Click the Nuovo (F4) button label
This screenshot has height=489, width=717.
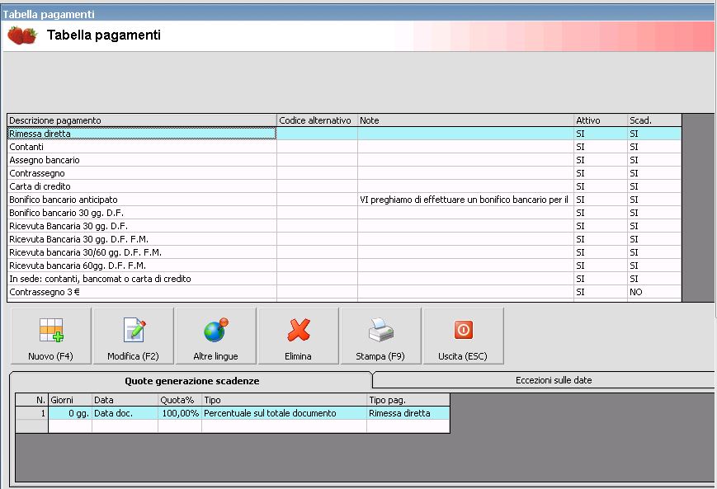51,356
